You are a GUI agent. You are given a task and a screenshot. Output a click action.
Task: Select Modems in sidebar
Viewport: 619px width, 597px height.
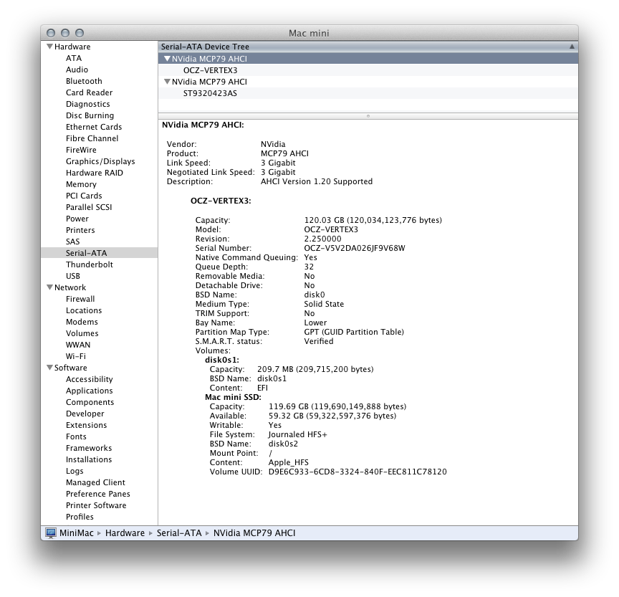[x=82, y=322]
